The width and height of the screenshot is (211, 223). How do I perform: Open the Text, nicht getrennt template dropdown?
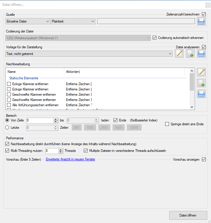89,54
